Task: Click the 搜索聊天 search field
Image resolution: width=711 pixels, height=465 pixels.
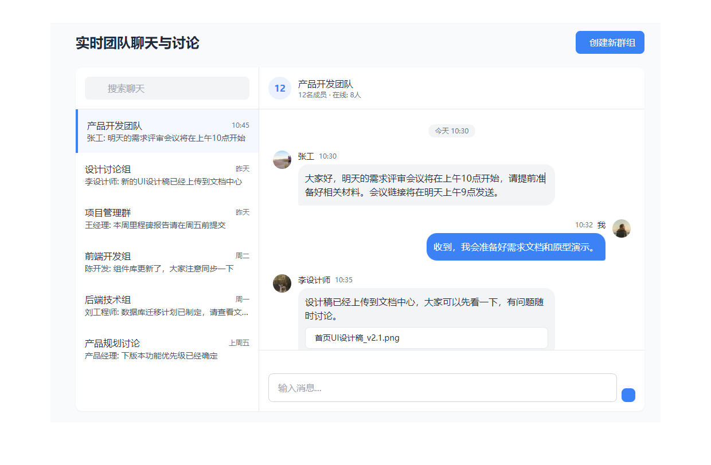Action: pyautogui.click(x=167, y=88)
